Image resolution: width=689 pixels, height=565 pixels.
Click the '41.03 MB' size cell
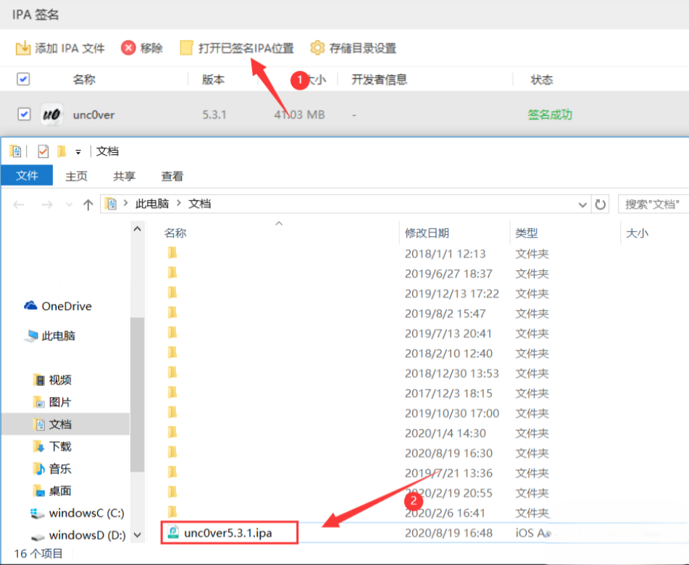[x=300, y=114]
